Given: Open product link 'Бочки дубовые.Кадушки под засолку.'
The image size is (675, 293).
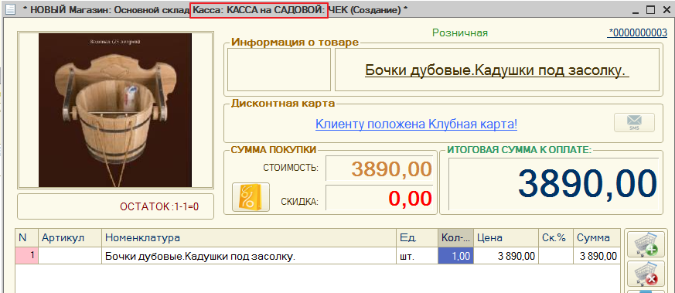Looking at the screenshot, I should [497, 70].
